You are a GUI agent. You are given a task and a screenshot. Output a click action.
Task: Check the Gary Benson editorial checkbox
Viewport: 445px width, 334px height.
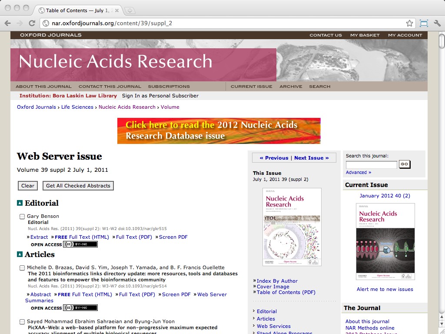[x=22, y=217]
